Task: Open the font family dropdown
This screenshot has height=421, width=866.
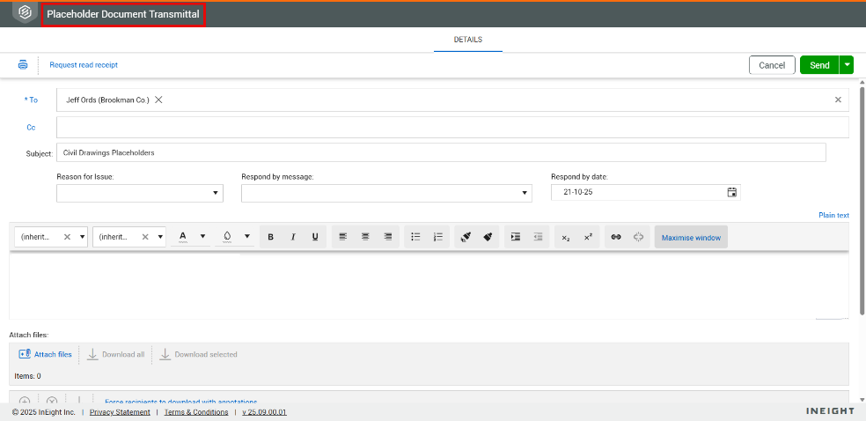Action: click(83, 236)
